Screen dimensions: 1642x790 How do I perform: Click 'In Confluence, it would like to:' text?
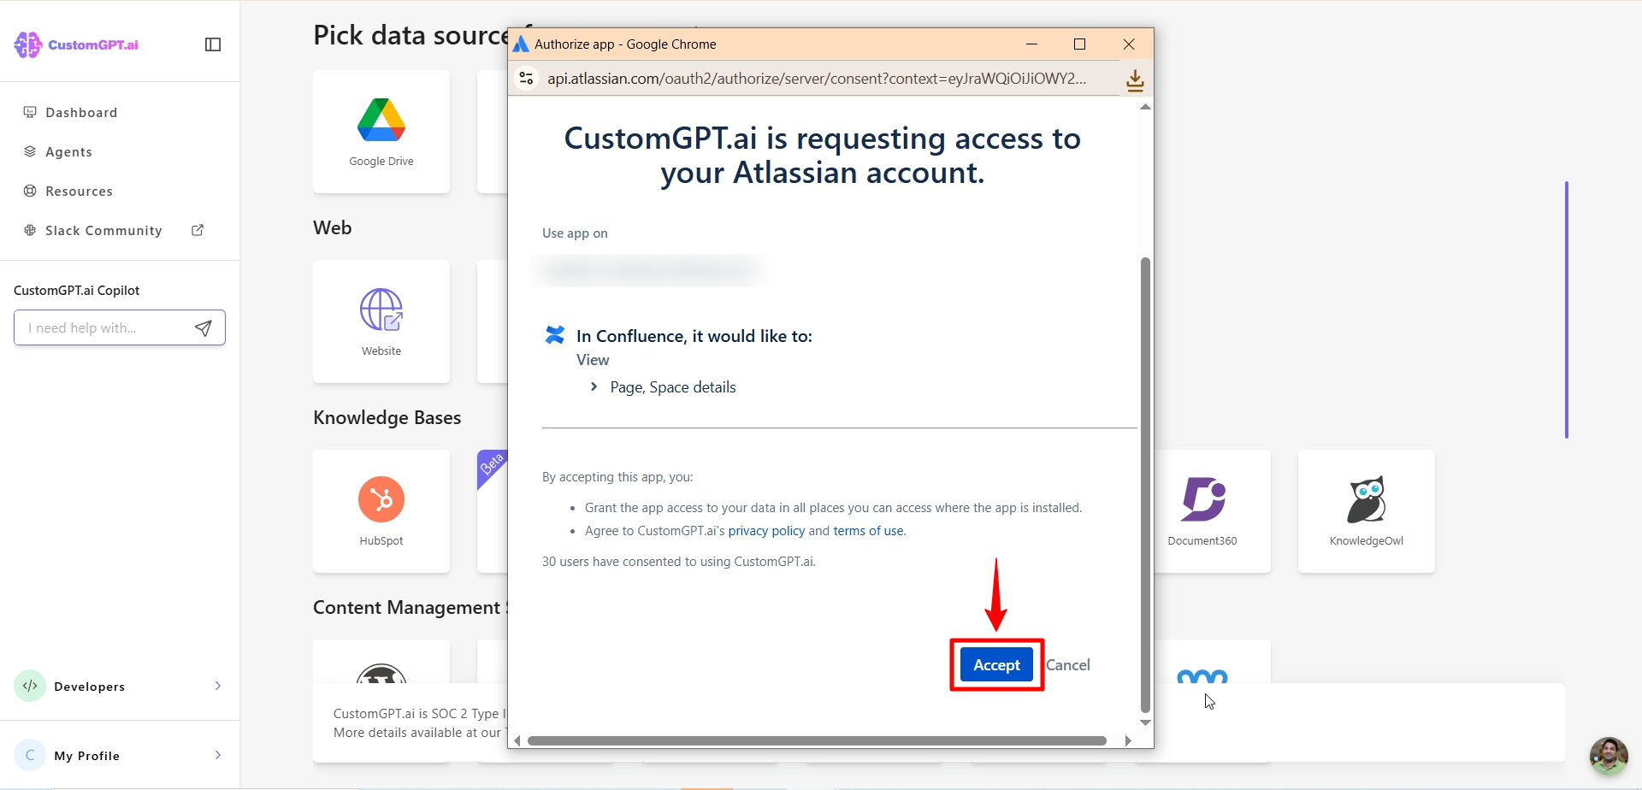click(694, 336)
